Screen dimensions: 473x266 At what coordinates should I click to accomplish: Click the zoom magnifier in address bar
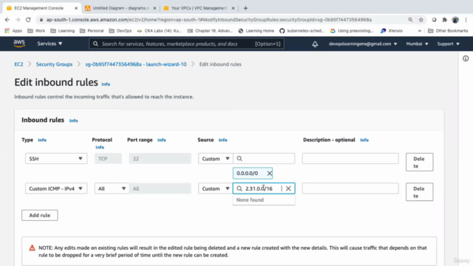[410, 20]
